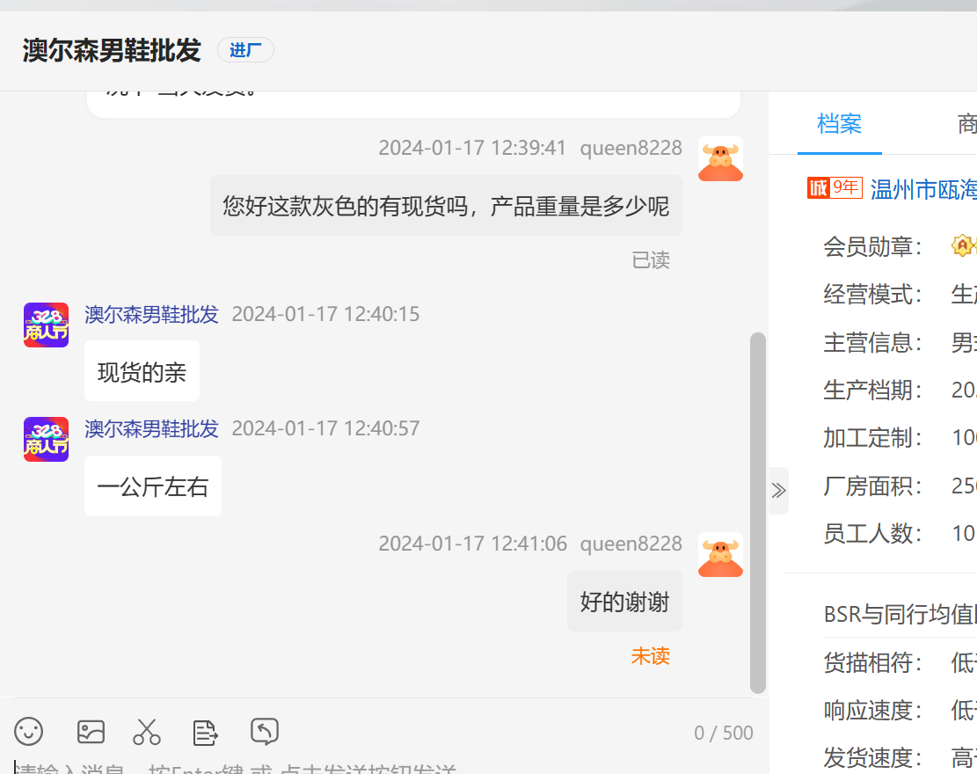Open the document with arrow toolbar icon
This screenshot has width=977, height=774.
coord(205,731)
